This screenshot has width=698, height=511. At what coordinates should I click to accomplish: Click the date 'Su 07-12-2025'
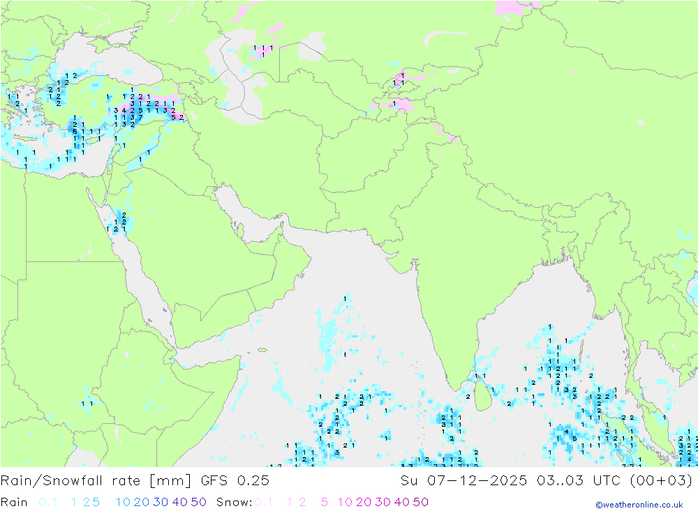point(464,481)
